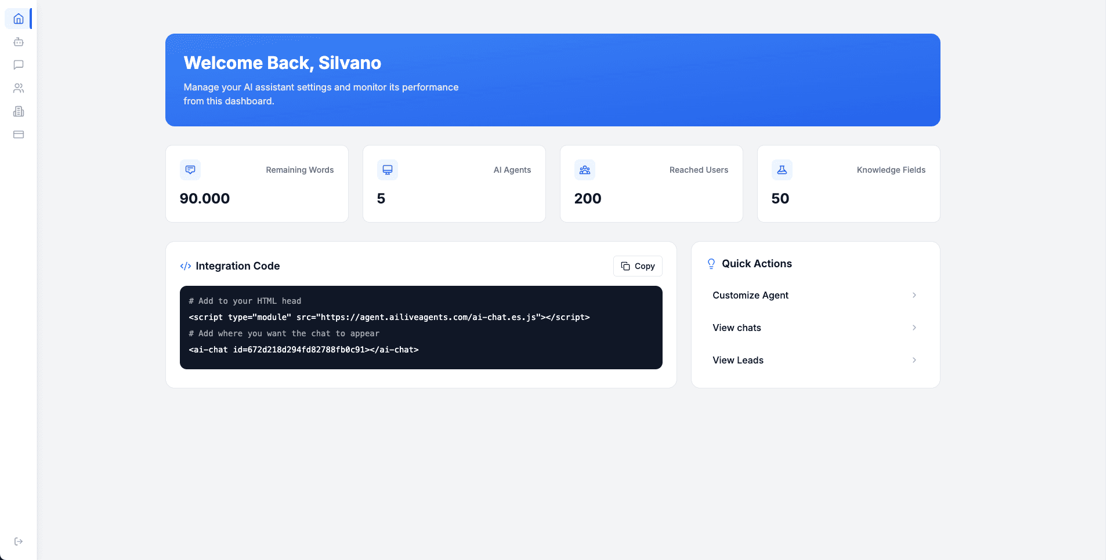Open the users/leads sidebar icon
Viewport: 1107px width, 560px height.
19,88
